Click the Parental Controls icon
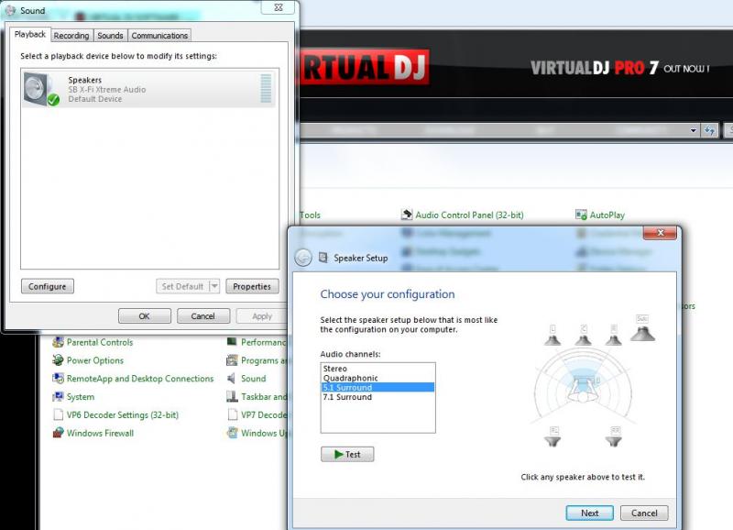Viewport: 733px width, 530px height. coord(58,342)
